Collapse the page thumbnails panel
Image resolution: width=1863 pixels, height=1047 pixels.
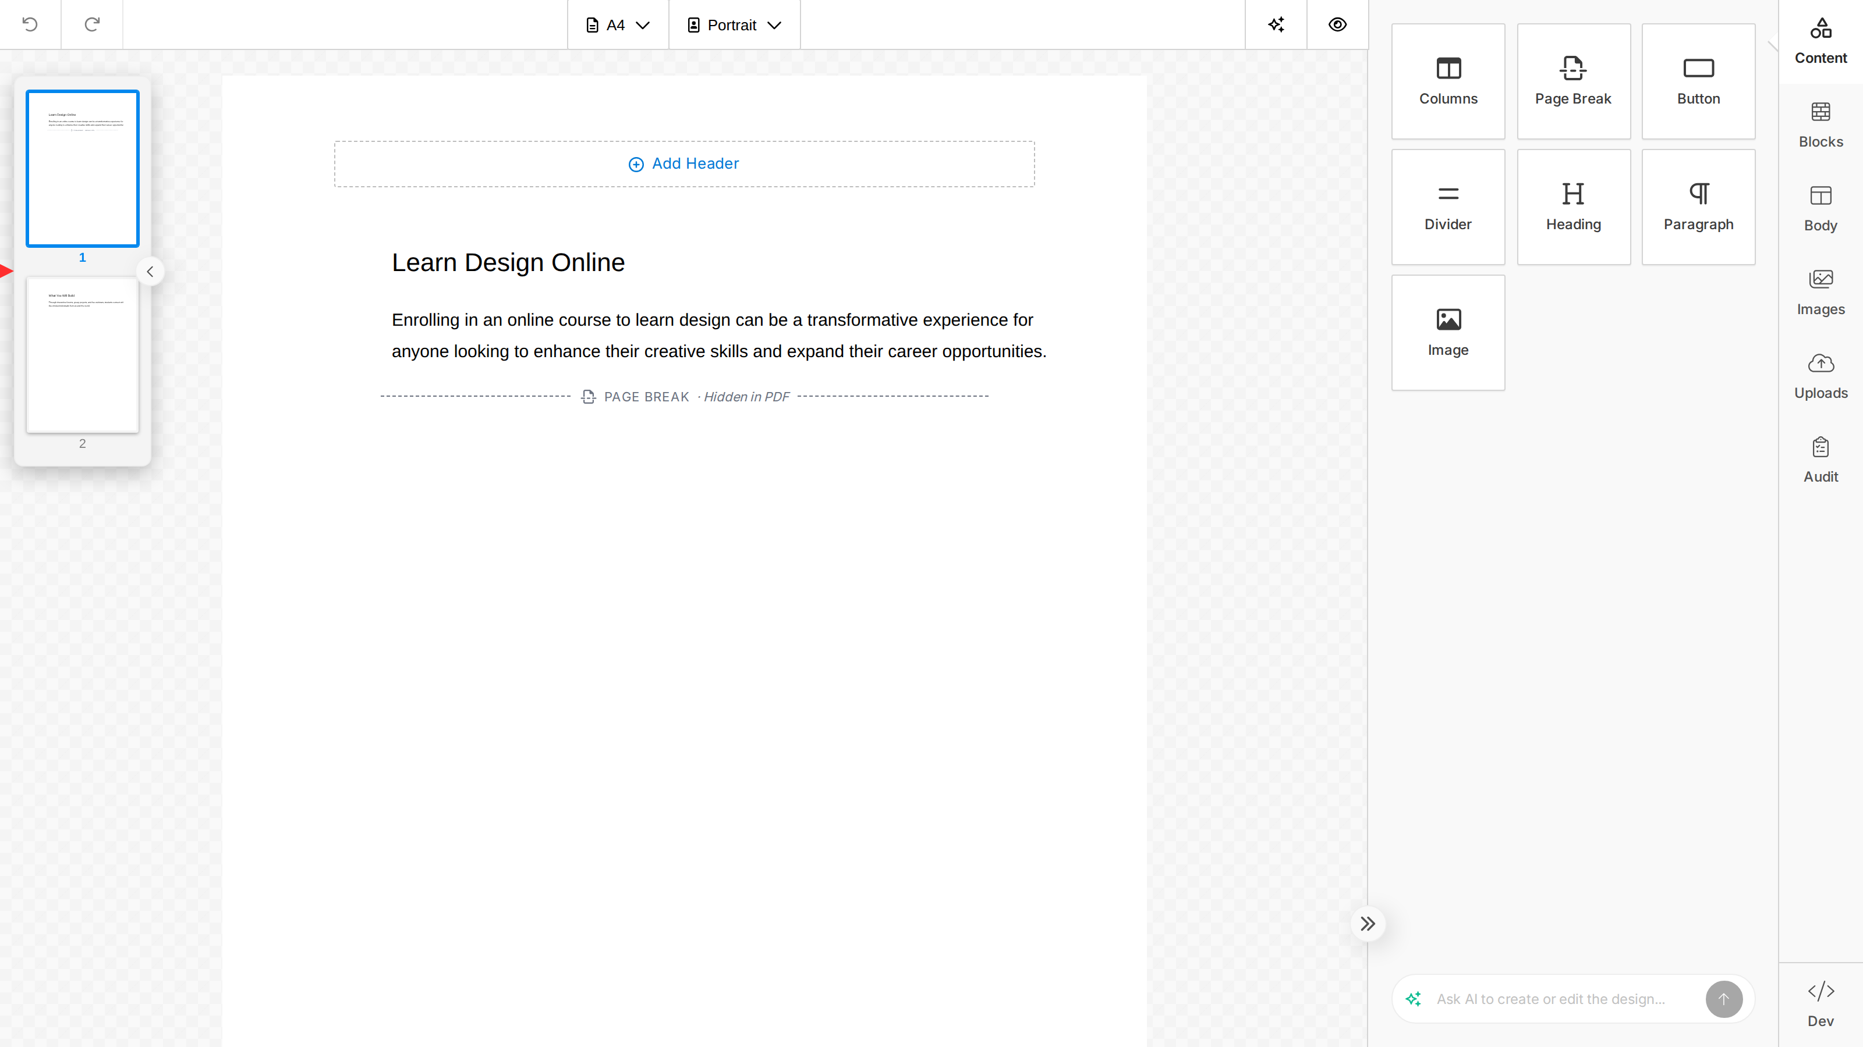150,272
